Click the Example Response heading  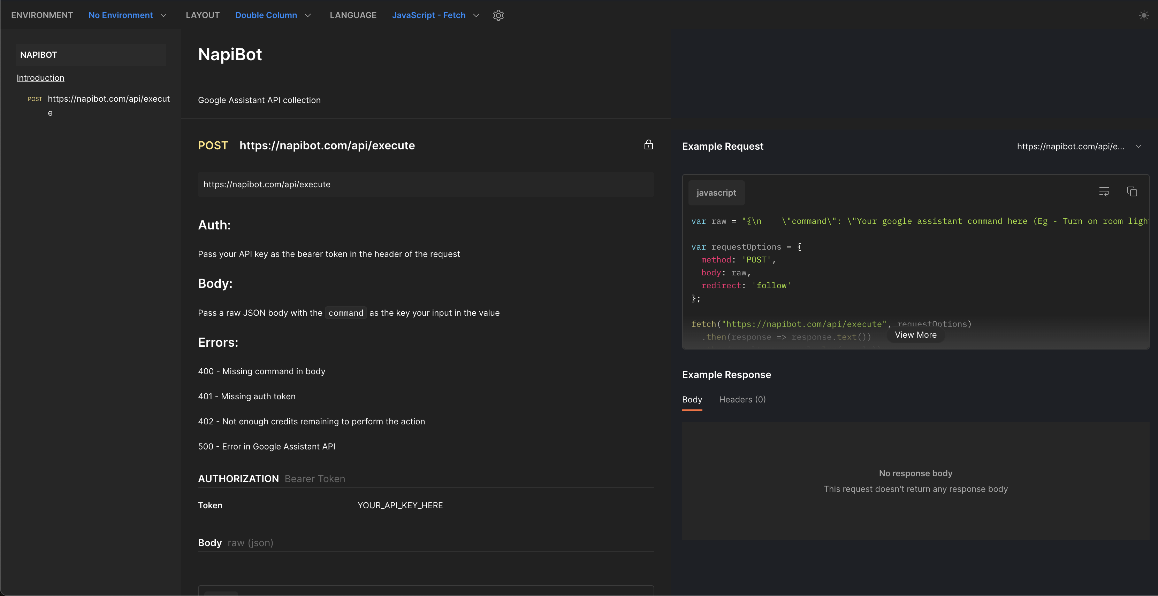point(726,375)
